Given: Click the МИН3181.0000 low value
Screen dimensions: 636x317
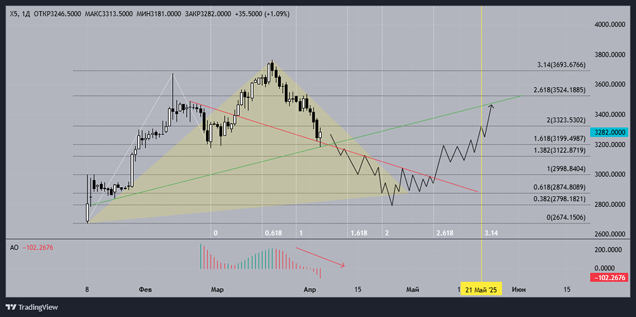Looking at the screenshot, I should [x=158, y=14].
